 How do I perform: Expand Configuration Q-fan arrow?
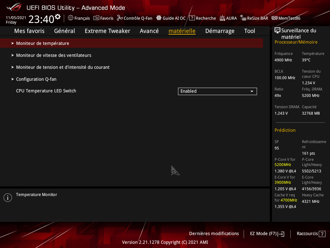13,79
